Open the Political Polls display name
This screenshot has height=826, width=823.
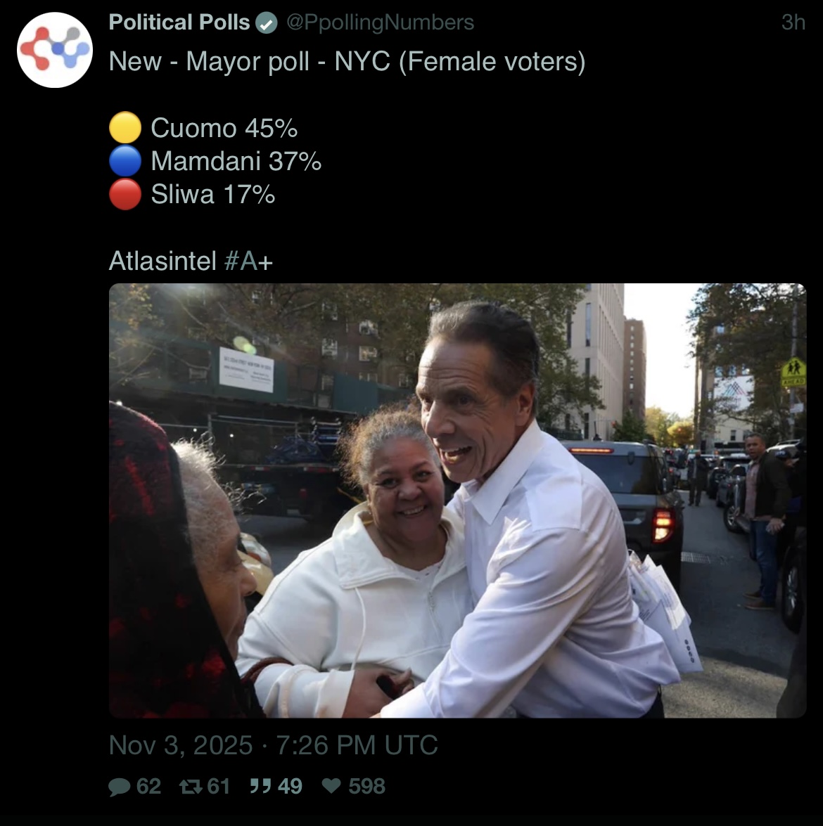coord(179,22)
